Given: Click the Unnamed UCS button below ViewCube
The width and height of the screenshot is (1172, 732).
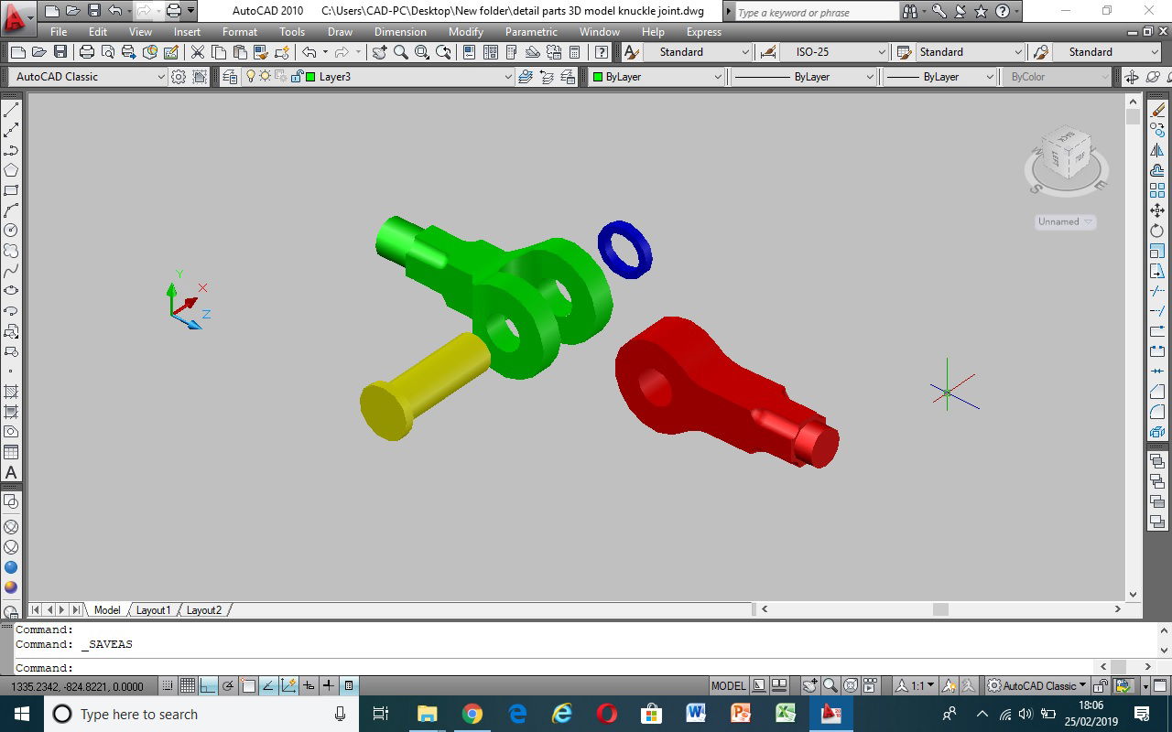Looking at the screenshot, I should coord(1065,221).
